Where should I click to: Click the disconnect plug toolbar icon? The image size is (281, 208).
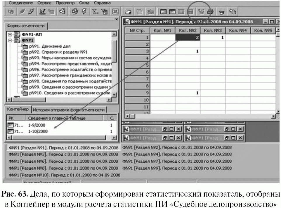(x=31, y=12)
